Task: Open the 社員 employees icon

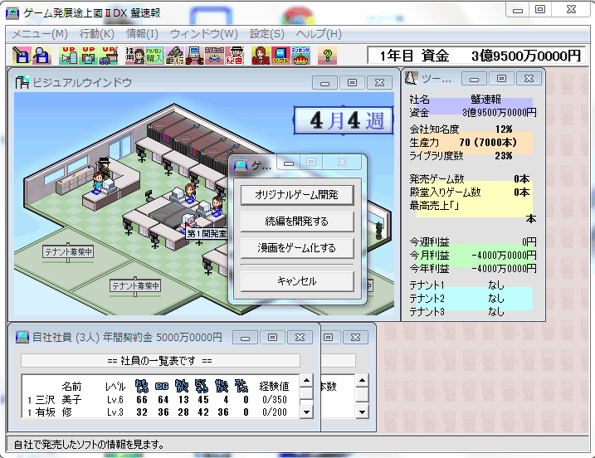Action: point(261,56)
